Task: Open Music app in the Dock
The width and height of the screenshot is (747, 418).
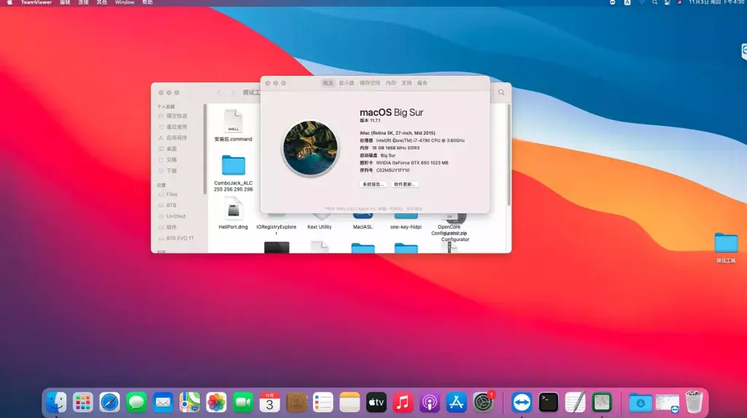Action: 403,402
